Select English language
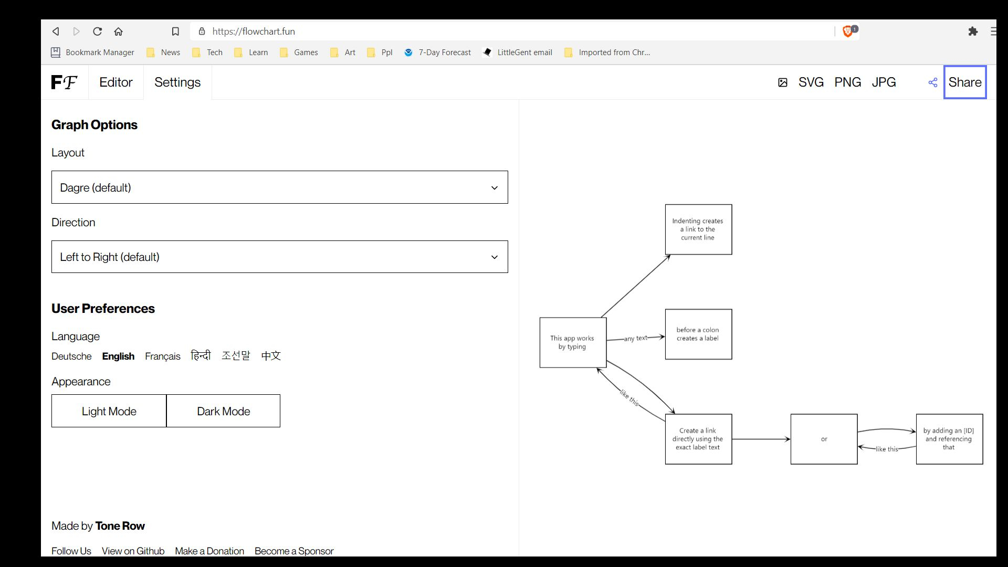 coord(118,356)
